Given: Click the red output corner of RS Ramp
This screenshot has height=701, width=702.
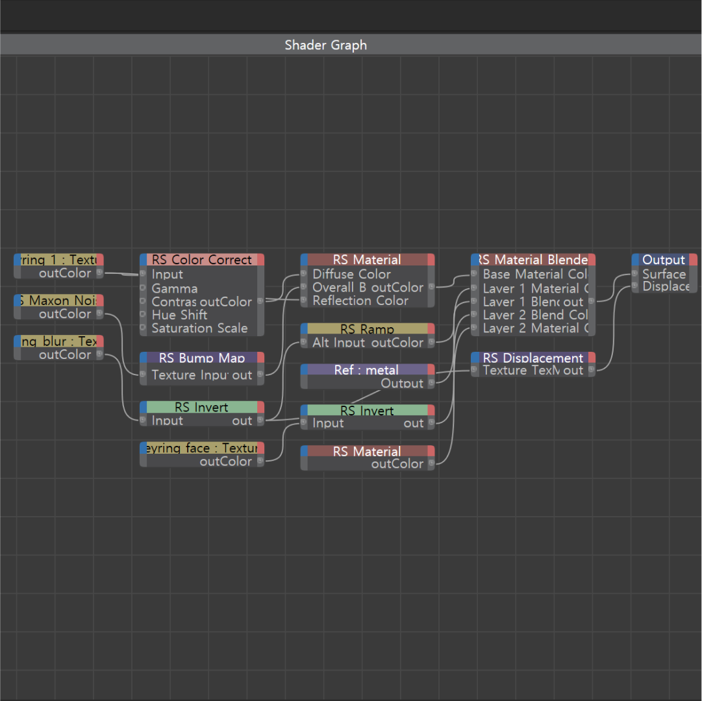Looking at the screenshot, I should click(x=431, y=329).
